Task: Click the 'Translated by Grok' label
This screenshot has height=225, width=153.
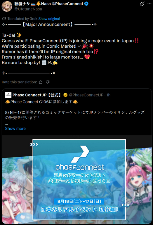Action: pos(22,19)
